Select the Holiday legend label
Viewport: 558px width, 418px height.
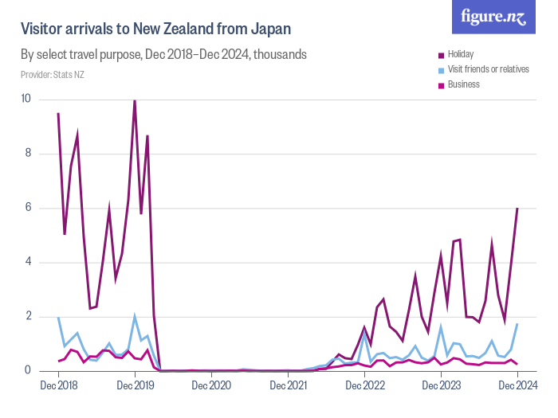pyautogui.click(x=461, y=54)
